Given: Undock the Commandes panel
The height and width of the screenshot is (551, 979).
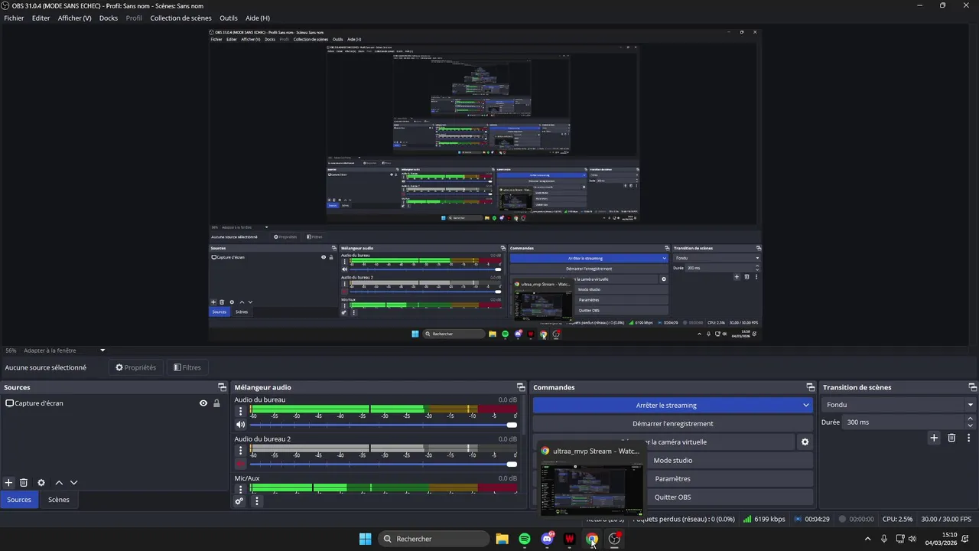Looking at the screenshot, I should 811,387.
